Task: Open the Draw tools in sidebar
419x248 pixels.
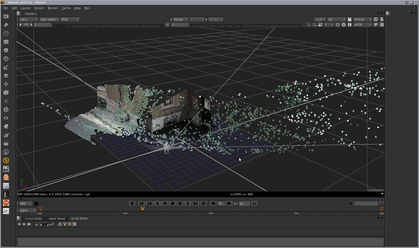Action: 6,25
